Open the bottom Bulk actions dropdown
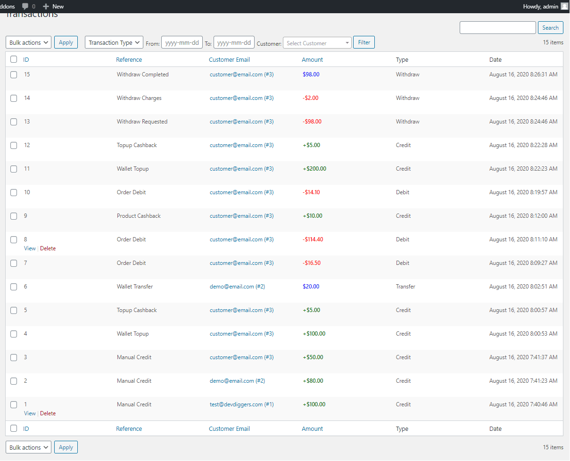The width and height of the screenshot is (570, 461). [x=28, y=447]
